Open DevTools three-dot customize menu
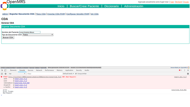190x107 pixels. coord(184,70)
